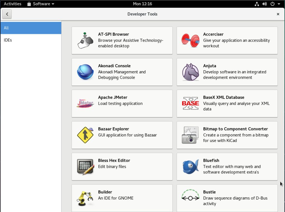
Task: Click the Bitmap to Component Converter camera icon
Action: point(190,135)
